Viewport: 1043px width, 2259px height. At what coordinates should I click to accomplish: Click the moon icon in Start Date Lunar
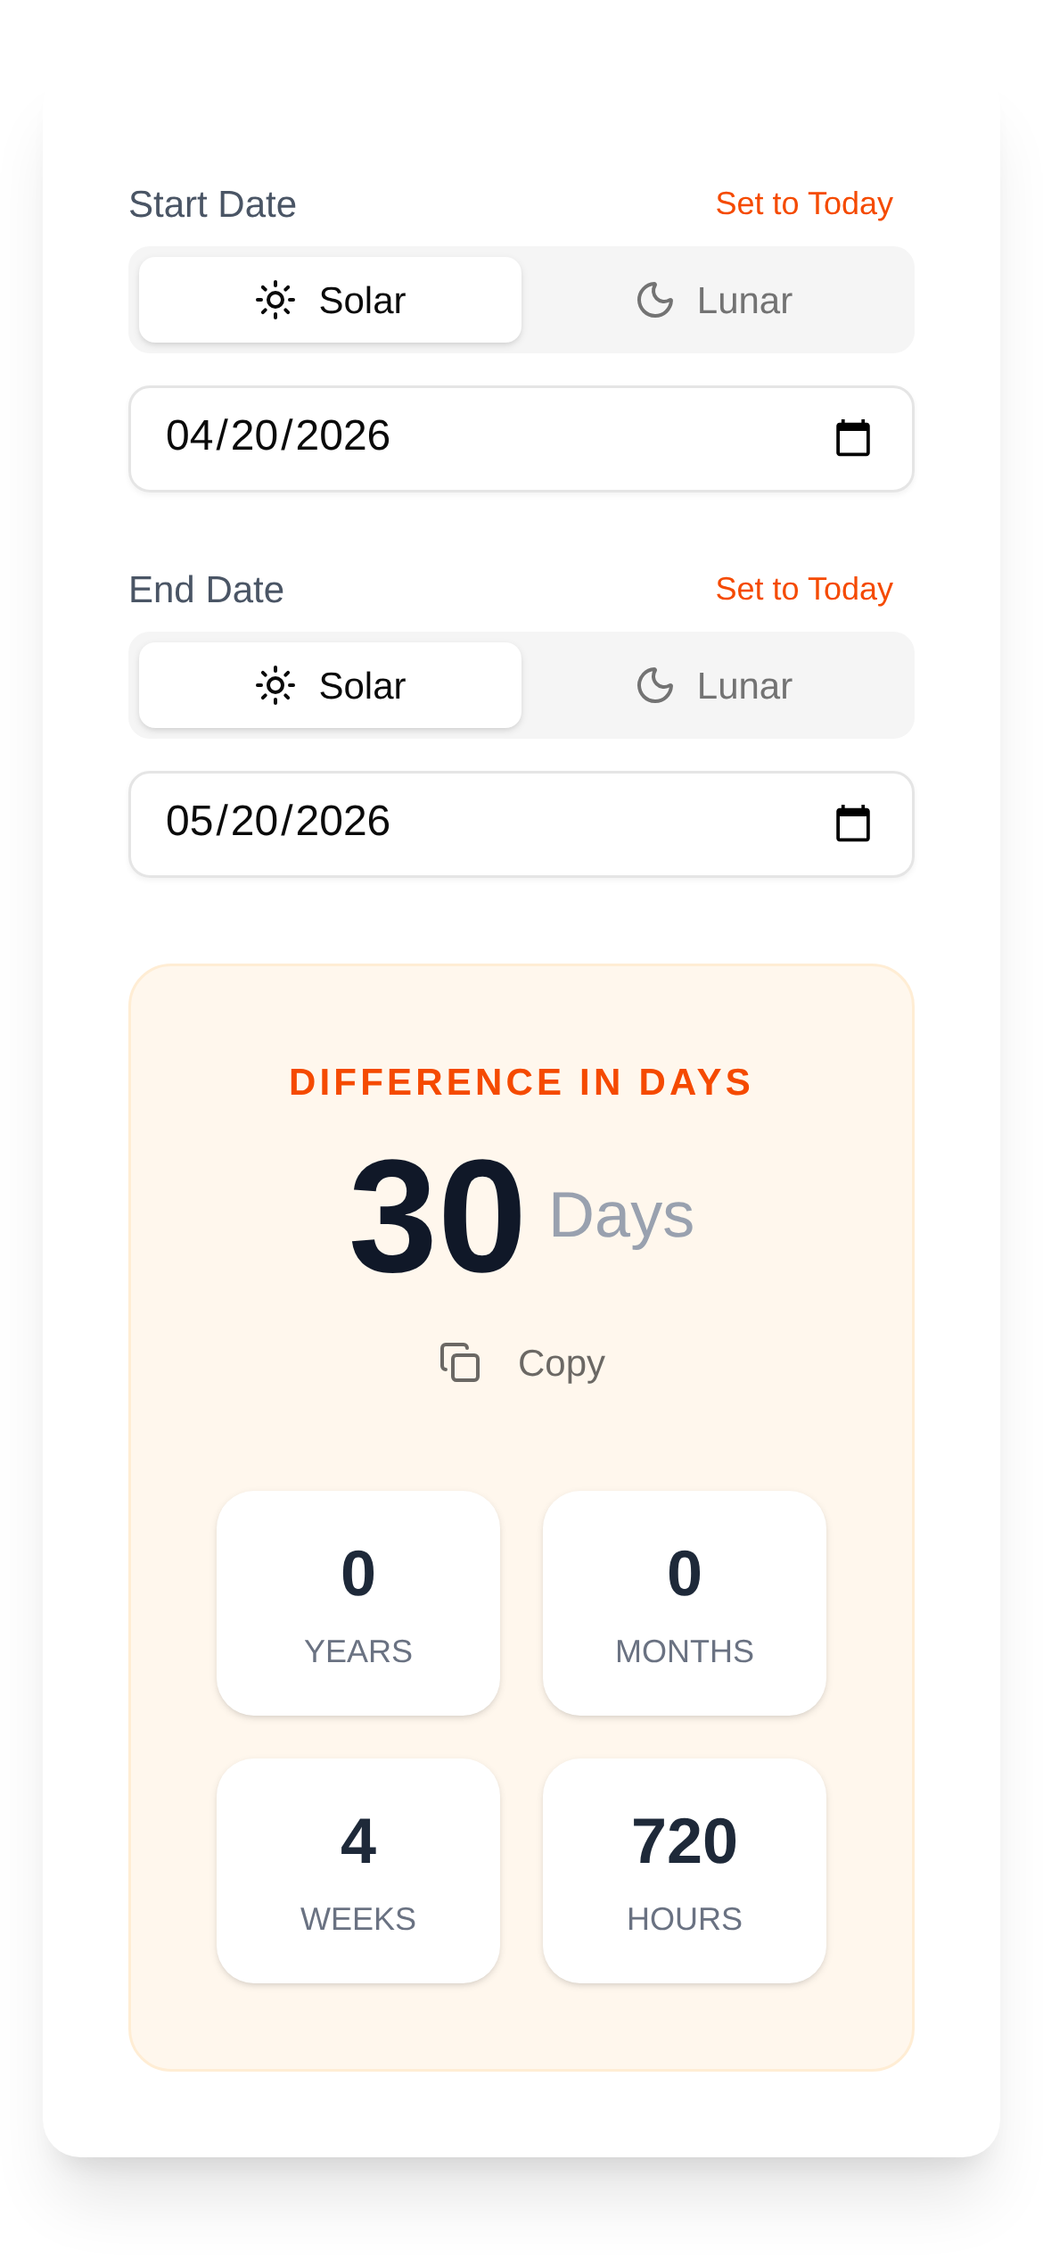click(655, 300)
